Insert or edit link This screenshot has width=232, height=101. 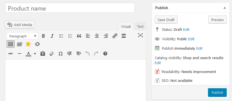coord(115,36)
